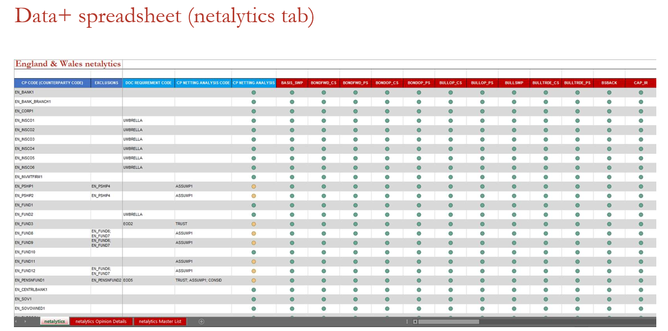Click amber CP Netting Analysis dot for EN_PENSNFUND1
Viewport: 668px width, 331px height.
[x=253, y=280]
